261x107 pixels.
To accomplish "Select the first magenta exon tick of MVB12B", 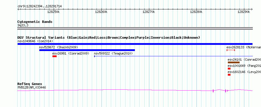I will 213,91.
